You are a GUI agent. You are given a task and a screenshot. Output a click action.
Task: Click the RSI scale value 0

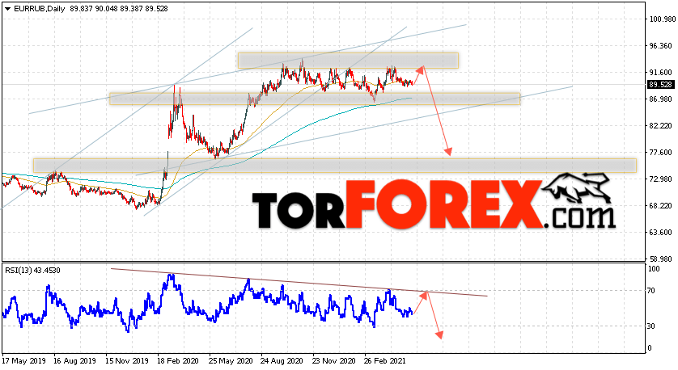point(650,348)
